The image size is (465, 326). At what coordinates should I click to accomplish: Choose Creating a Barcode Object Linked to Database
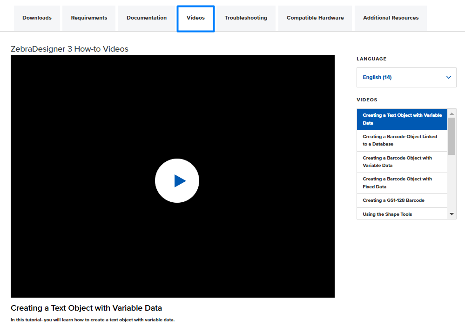coord(402,140)
